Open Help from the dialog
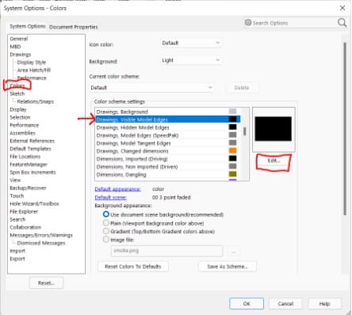Screen dimensions: 352x315 click(324, 304)
